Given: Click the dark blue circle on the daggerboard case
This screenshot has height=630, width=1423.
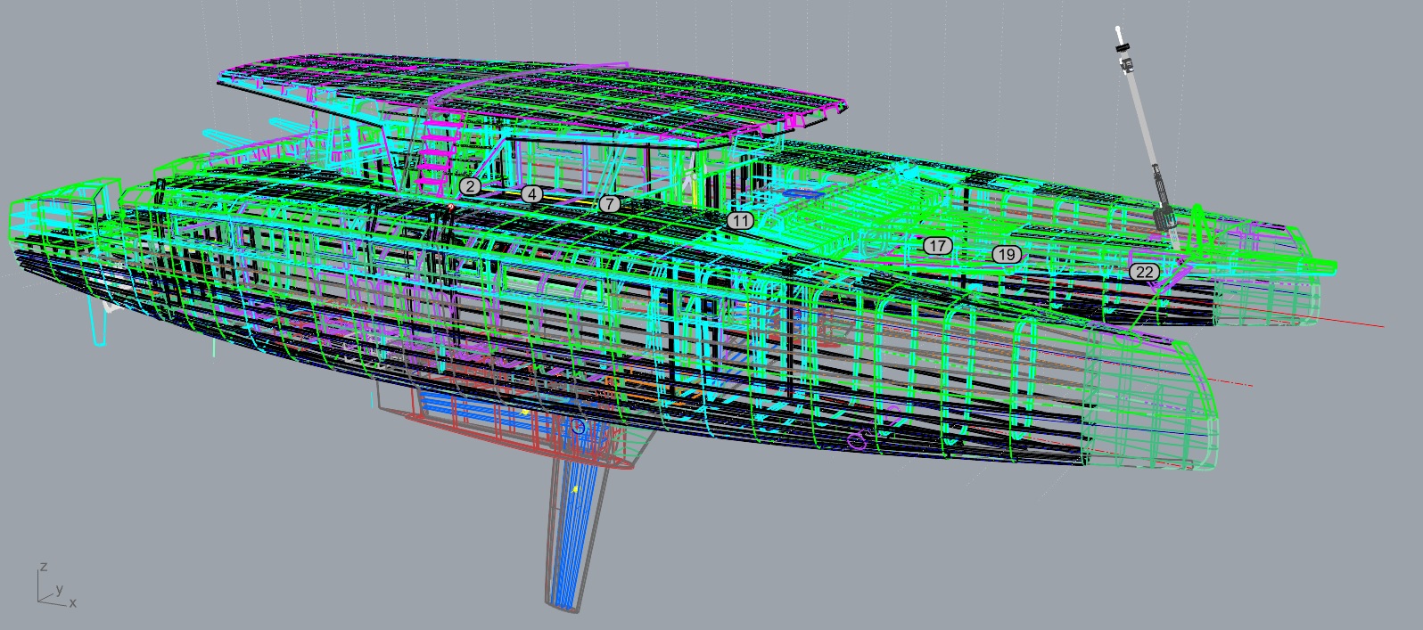Looking at the screenshot, I should 578,427.
